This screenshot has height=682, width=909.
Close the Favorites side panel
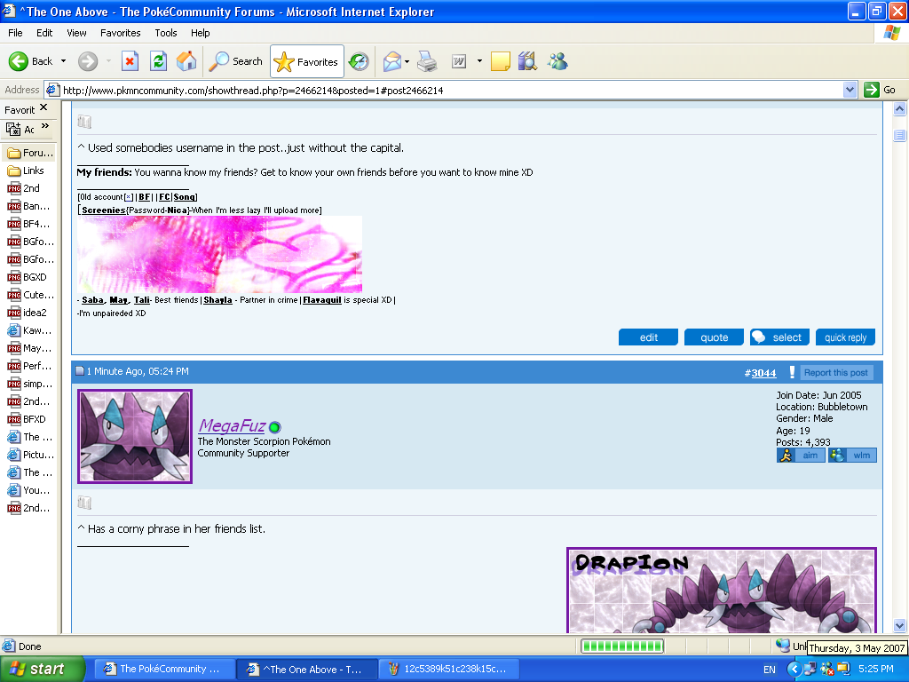point(43,107)
